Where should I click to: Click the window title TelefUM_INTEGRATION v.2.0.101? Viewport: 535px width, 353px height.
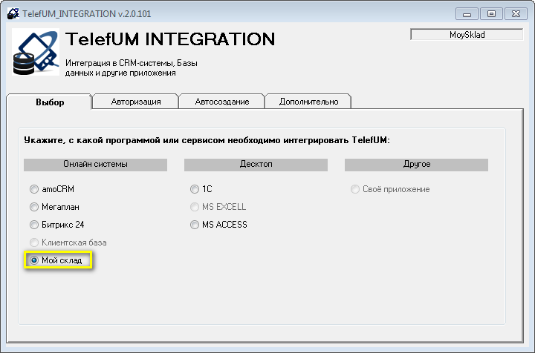(87, 13)
